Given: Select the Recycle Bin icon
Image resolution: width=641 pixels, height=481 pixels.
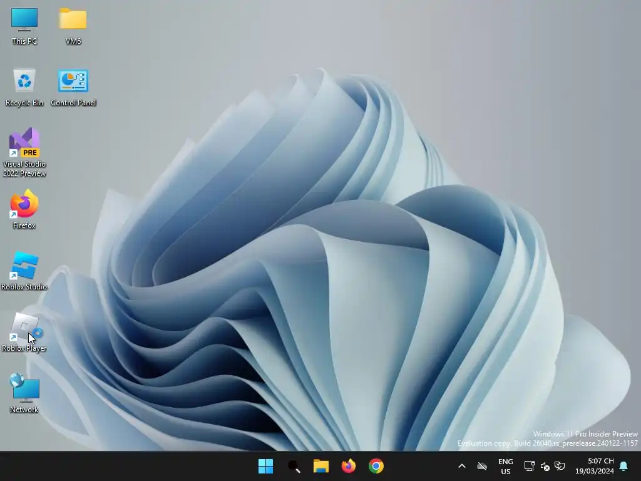Looking at the screenshot, I should point(24,87).
